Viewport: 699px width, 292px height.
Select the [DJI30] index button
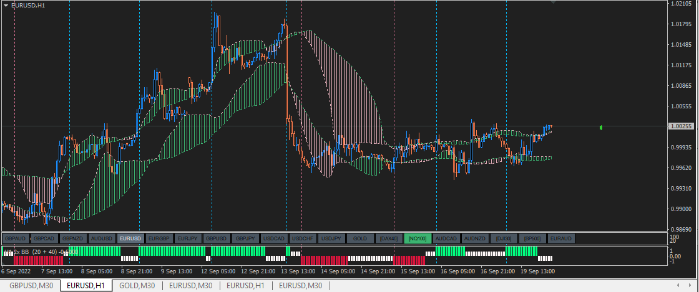pyautogui.click(x=504, y=238)
